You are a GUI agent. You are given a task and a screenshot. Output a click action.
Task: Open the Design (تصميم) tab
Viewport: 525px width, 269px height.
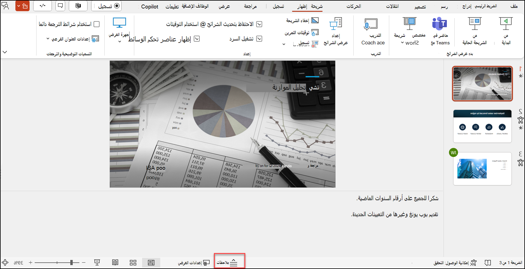point(420,6)
